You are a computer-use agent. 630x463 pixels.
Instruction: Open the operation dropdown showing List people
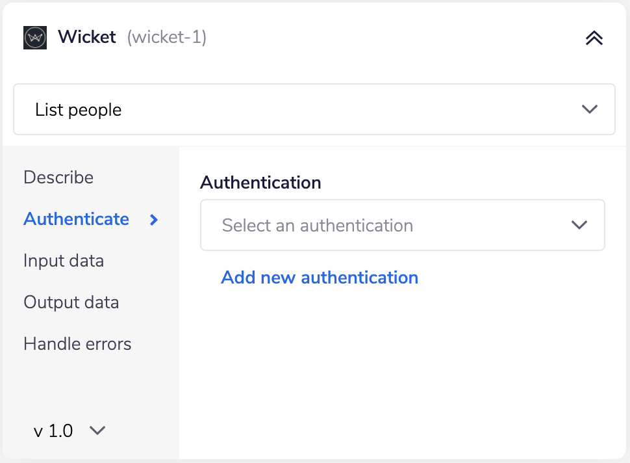point(314,109)
